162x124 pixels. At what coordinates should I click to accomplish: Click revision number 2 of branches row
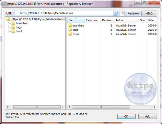[111, 26]
